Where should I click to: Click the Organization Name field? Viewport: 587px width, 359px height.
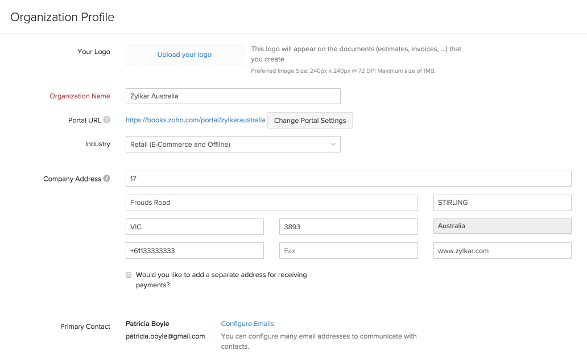click(233, 96)
